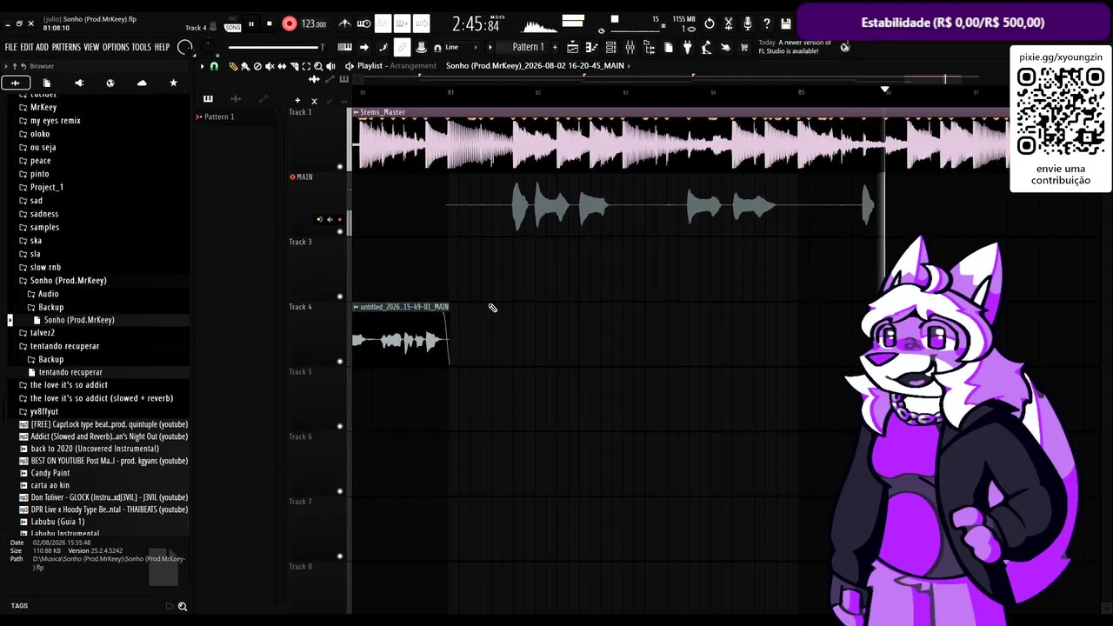The image size is (1113, 626).
Task: Select the Mute tool in playlist toolbar
Action: (x=270, y=66)
